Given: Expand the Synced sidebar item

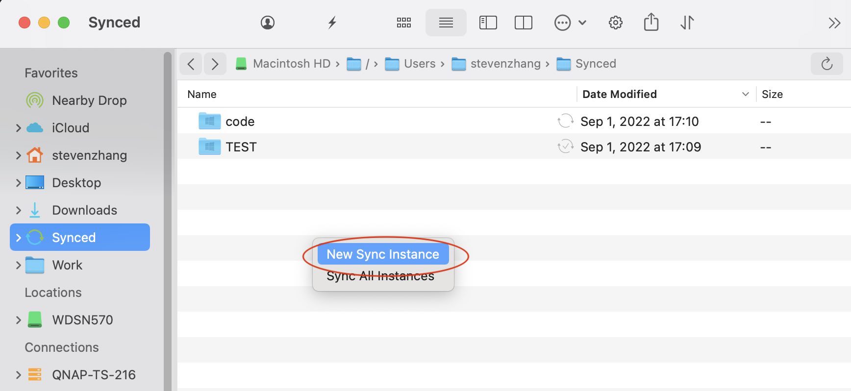Looking at the screenshot, I should [19, 238].
